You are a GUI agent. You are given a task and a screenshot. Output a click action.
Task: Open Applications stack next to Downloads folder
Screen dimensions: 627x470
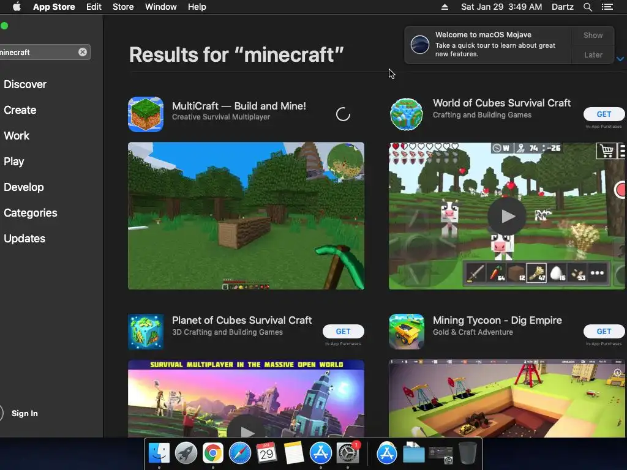point(387,453)
